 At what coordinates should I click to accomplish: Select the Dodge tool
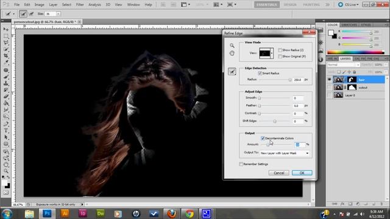pos(6,116)
